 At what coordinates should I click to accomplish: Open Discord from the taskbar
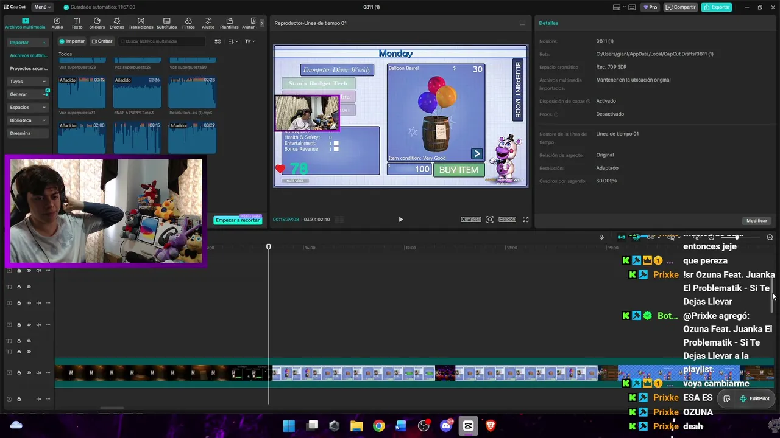446,426
